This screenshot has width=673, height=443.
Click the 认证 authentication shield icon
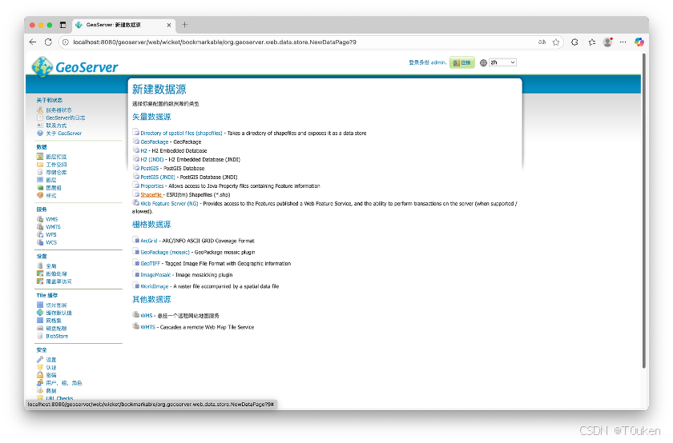40,367
